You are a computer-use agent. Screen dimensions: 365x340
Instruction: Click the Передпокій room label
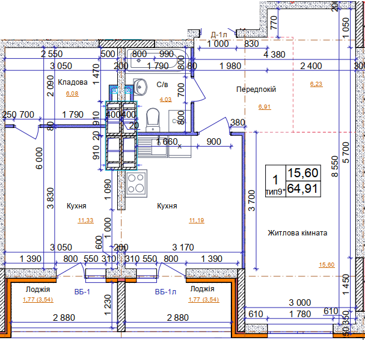click(256, 90)
